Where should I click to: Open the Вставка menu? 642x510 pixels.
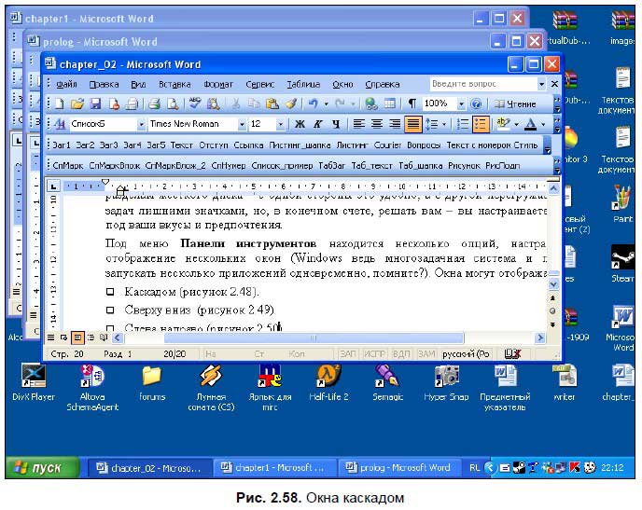point(174,84)
